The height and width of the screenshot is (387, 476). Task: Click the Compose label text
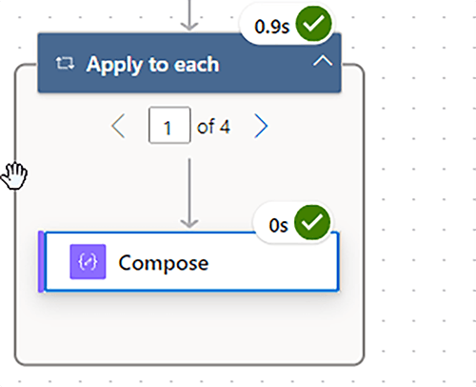coord(164,263)
